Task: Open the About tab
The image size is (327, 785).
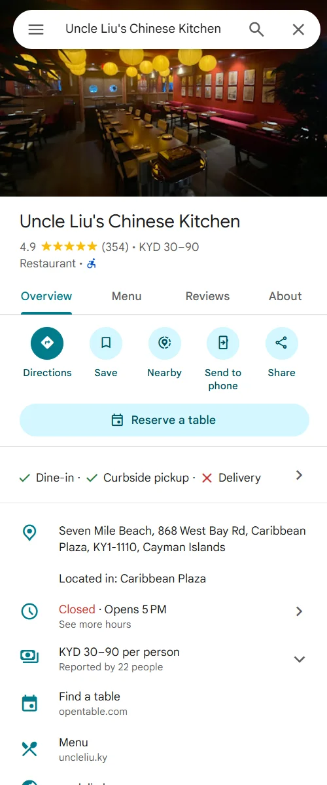Action: click(x=286, y=296)
